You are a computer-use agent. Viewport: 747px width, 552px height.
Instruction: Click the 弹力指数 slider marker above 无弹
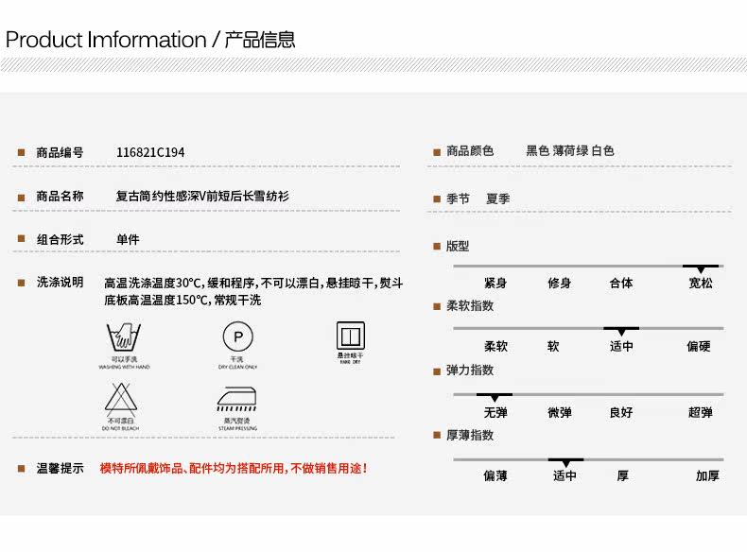coord(495,397)
